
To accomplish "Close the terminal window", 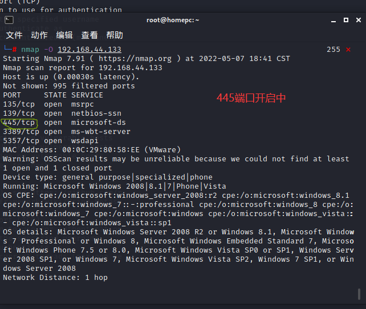I will point(359,20).
